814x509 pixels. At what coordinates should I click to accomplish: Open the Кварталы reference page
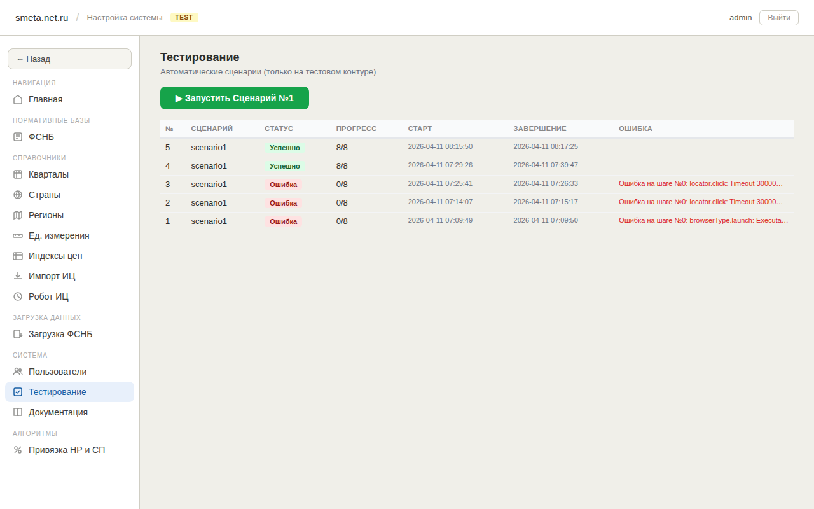click(48, 174)
